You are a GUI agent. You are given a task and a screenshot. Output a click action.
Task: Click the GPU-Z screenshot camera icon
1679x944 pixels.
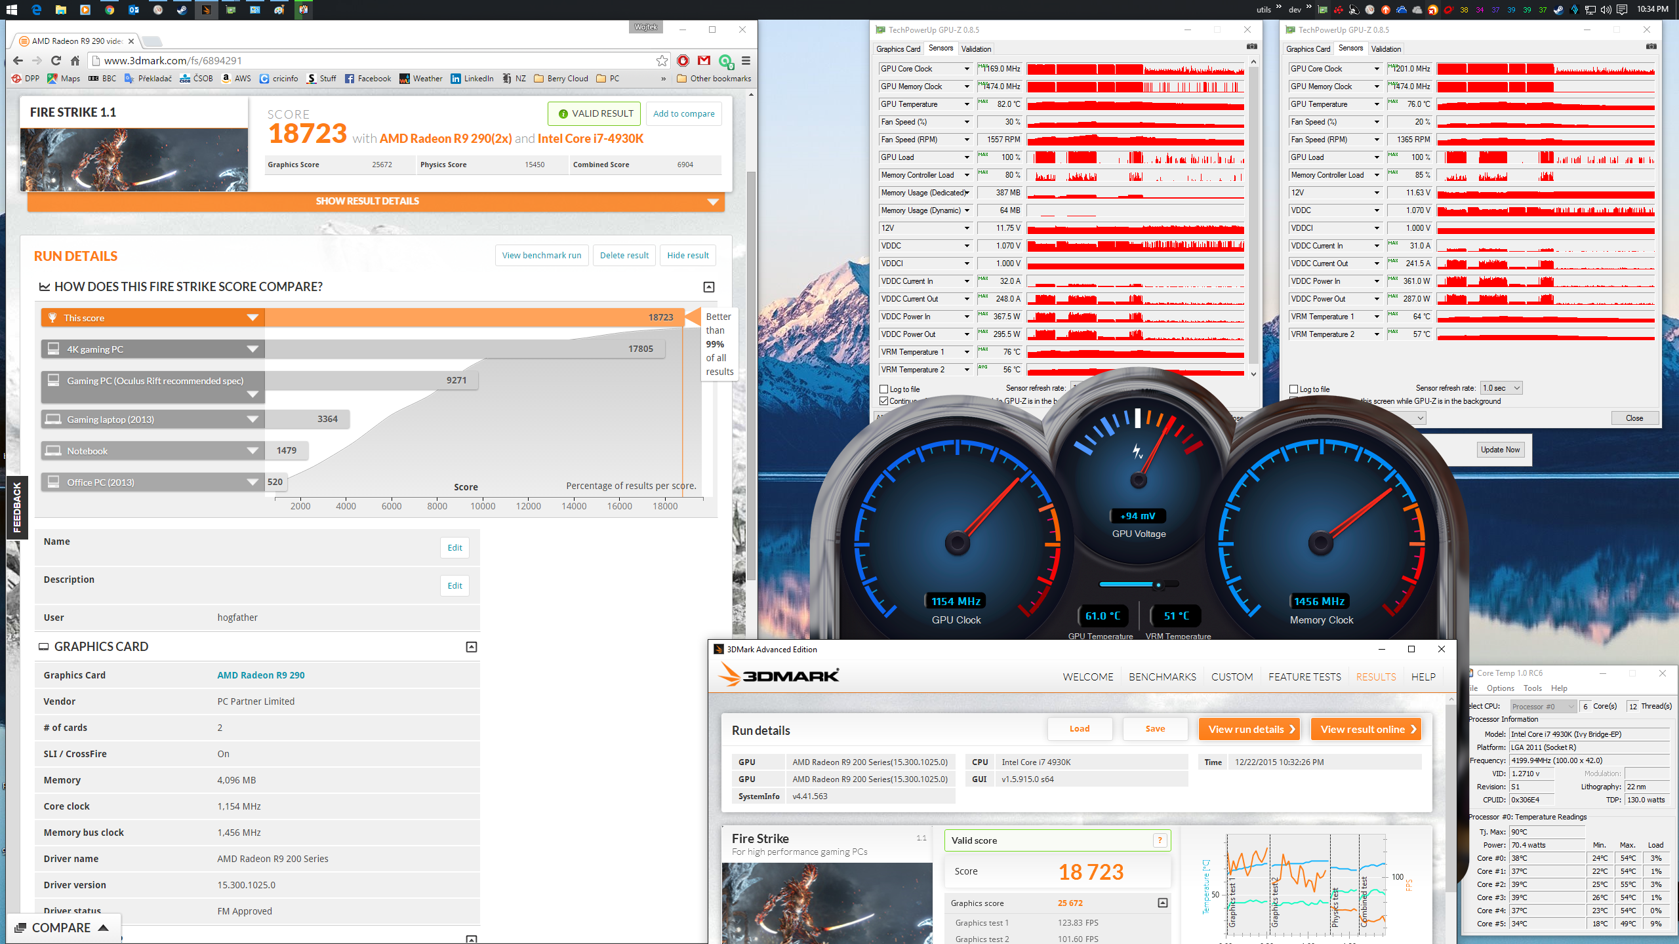point(1251,47)
